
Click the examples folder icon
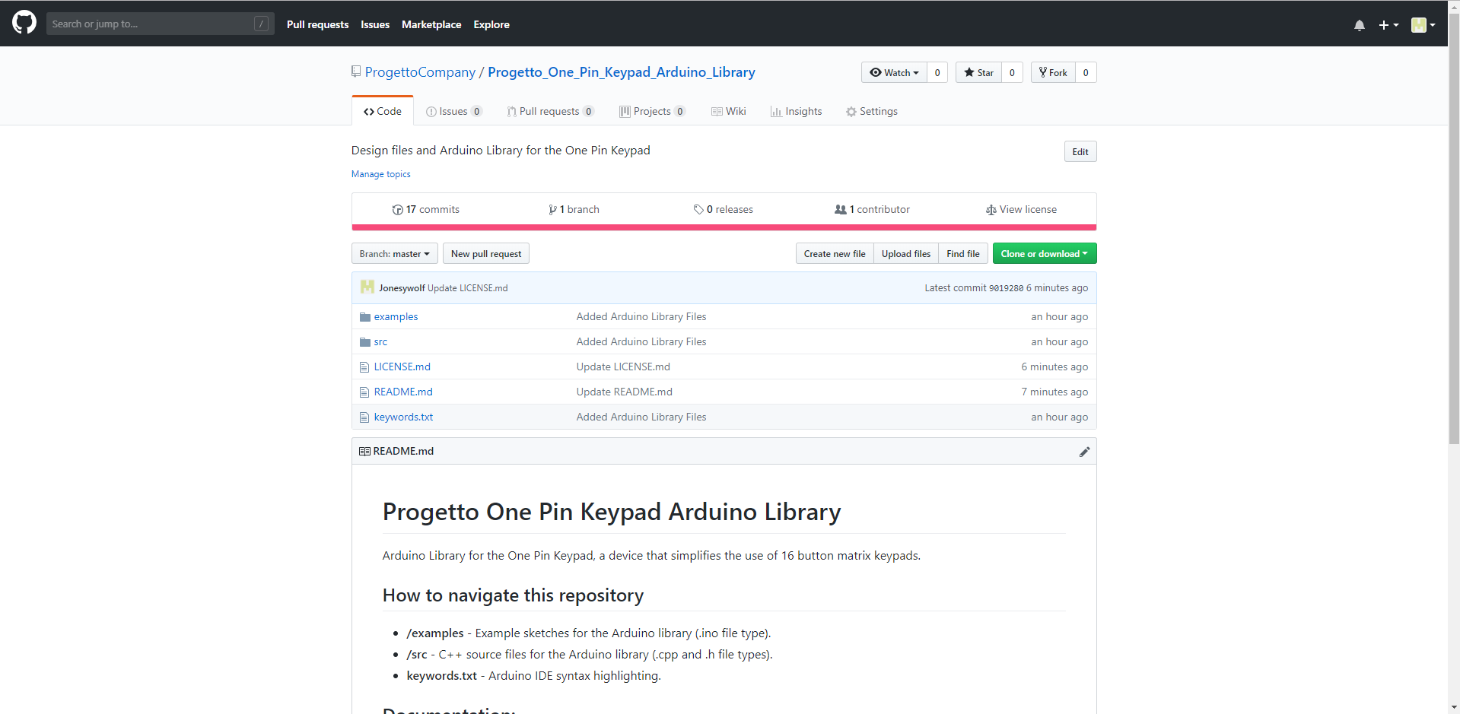coord(365,317)
